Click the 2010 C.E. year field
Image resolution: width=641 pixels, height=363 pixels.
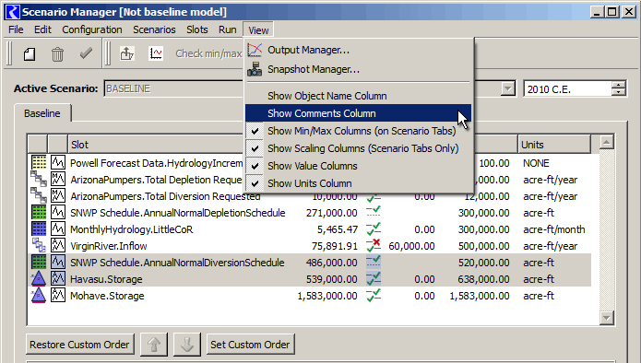pos(567,89)
